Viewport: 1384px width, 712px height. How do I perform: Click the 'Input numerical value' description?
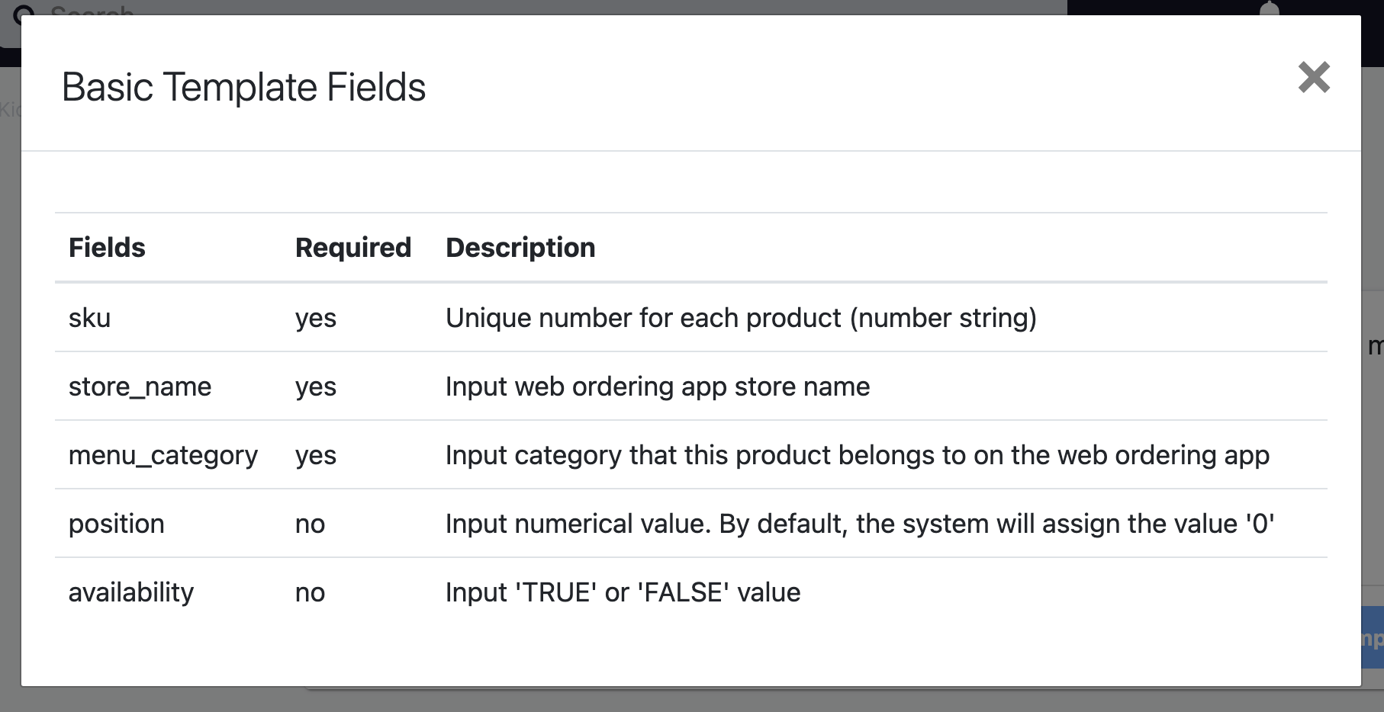pyautogui.click(x=860, y=524)
